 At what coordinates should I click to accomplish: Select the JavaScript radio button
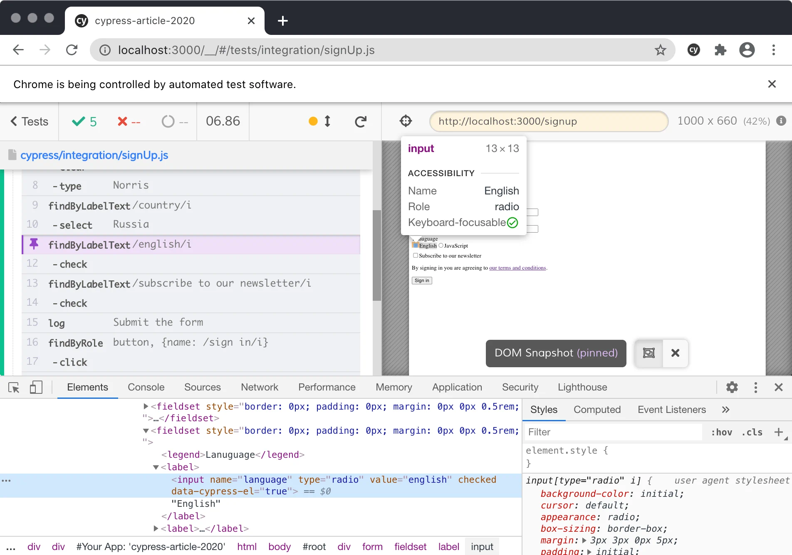[x=440, y=246]
